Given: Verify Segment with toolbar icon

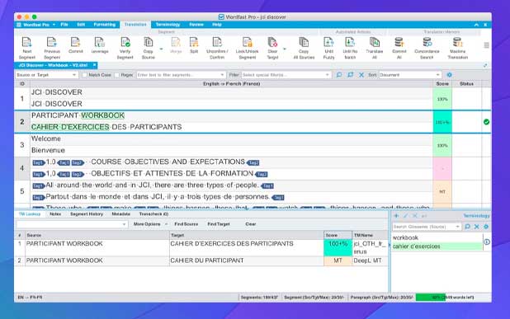Looking at the screenshot, I should 125,48.
